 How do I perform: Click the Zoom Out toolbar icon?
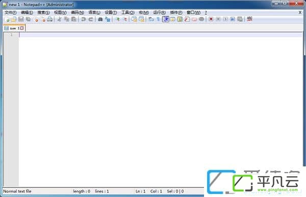pos(125,19)
